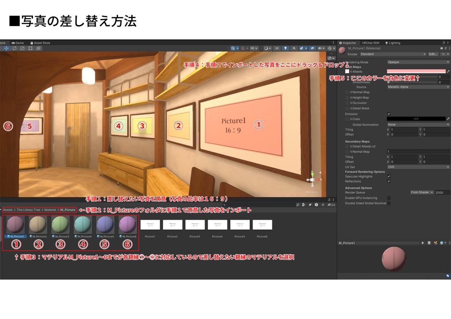Select the M_Picture6 purple material
Viewport: 451px width, 319px height.
click(x=128, y=226)
